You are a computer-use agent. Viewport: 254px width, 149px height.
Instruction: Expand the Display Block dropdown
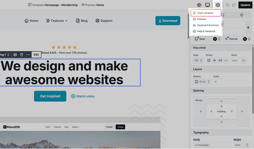202,82
